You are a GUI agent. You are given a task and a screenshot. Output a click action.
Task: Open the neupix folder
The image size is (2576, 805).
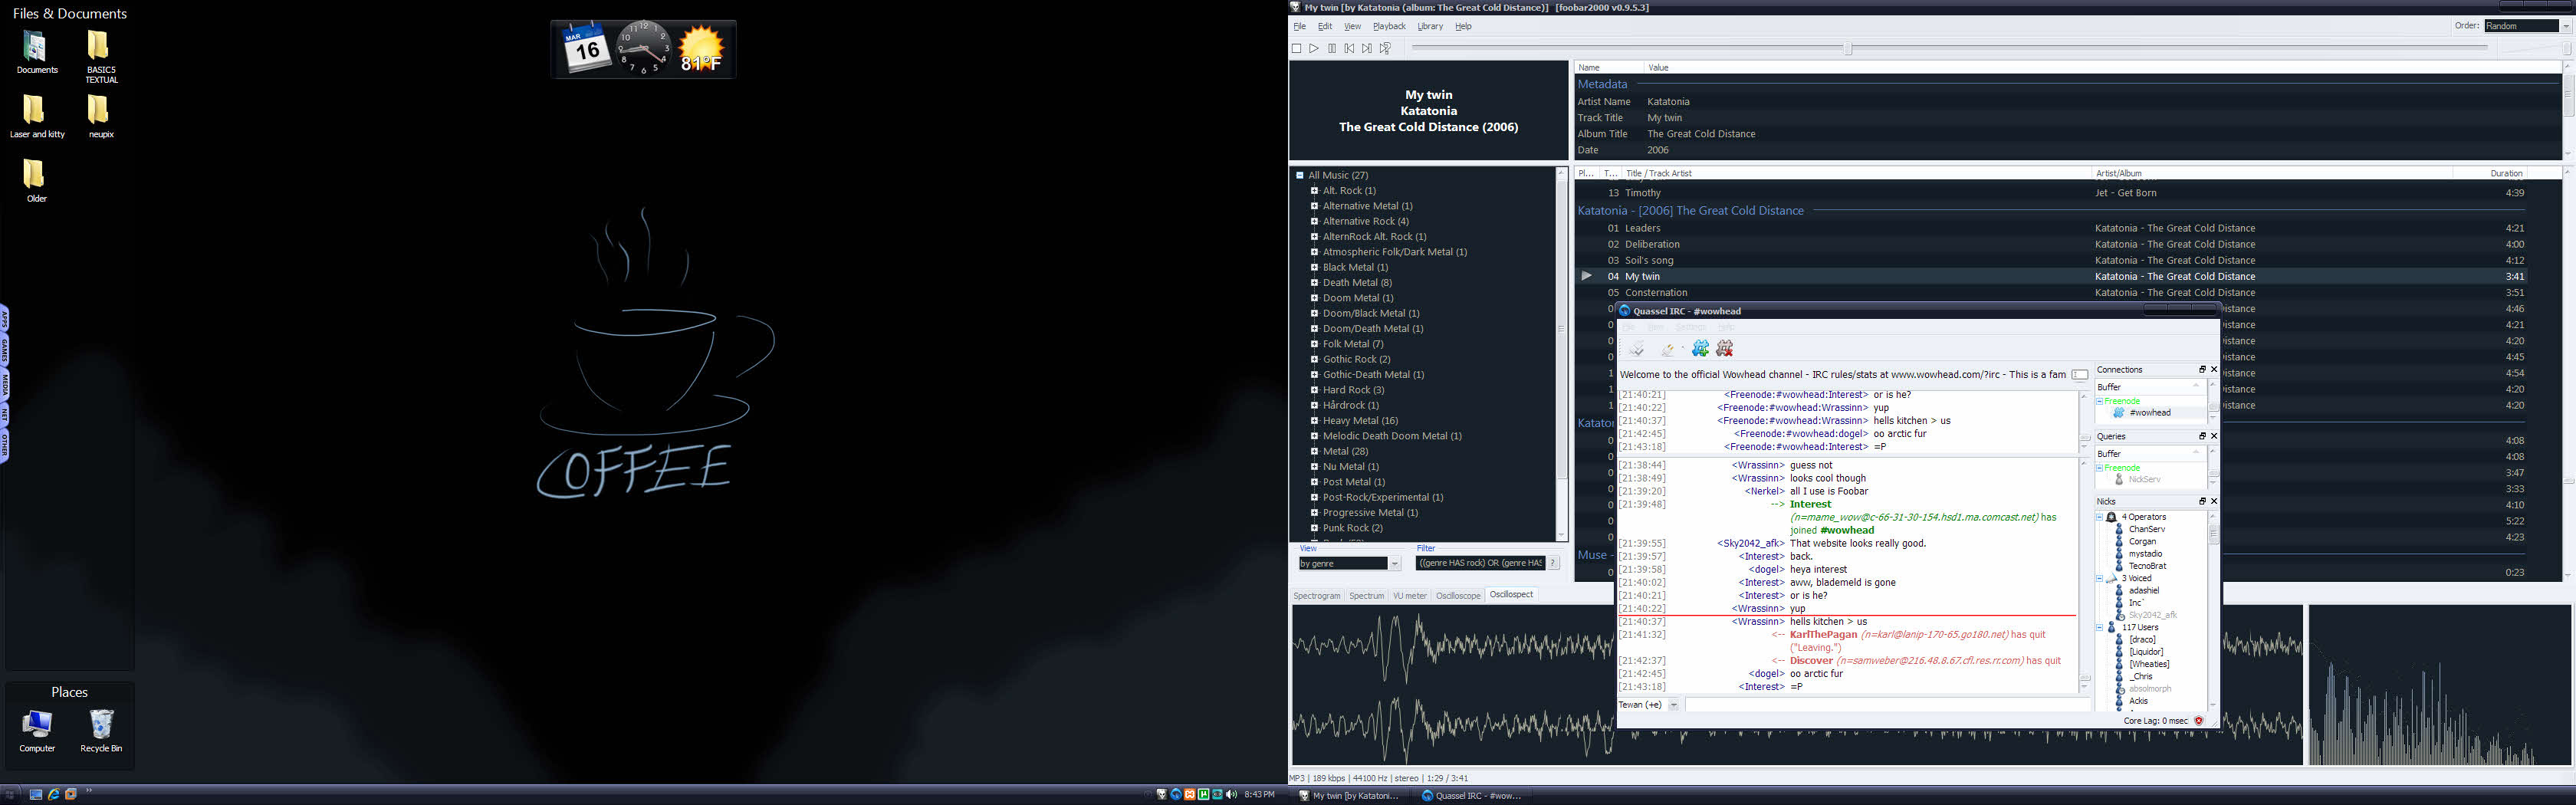click(x=98, y=113)
